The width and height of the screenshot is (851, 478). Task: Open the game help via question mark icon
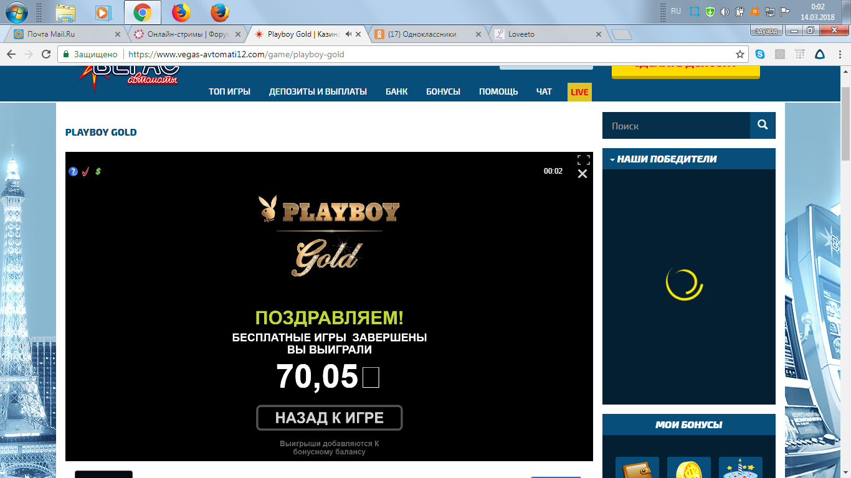click(x=73, y=171)
